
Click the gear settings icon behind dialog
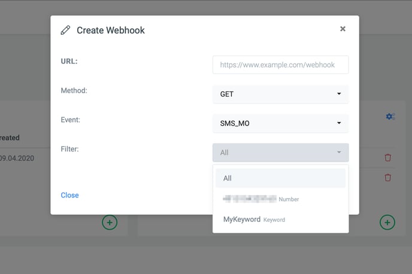[x=390, y=116]
